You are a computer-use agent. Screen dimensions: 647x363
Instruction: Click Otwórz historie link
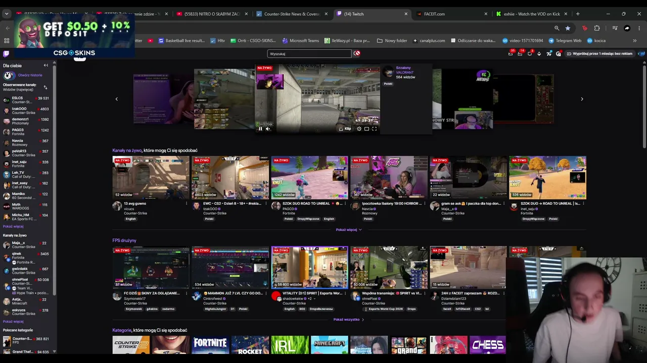[30, 75]
